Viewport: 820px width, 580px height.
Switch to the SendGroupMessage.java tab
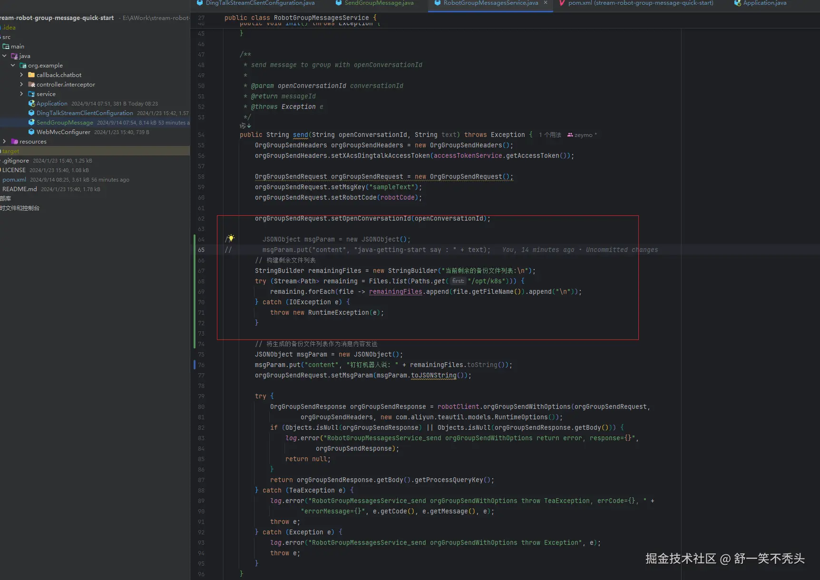pos(374,3)
